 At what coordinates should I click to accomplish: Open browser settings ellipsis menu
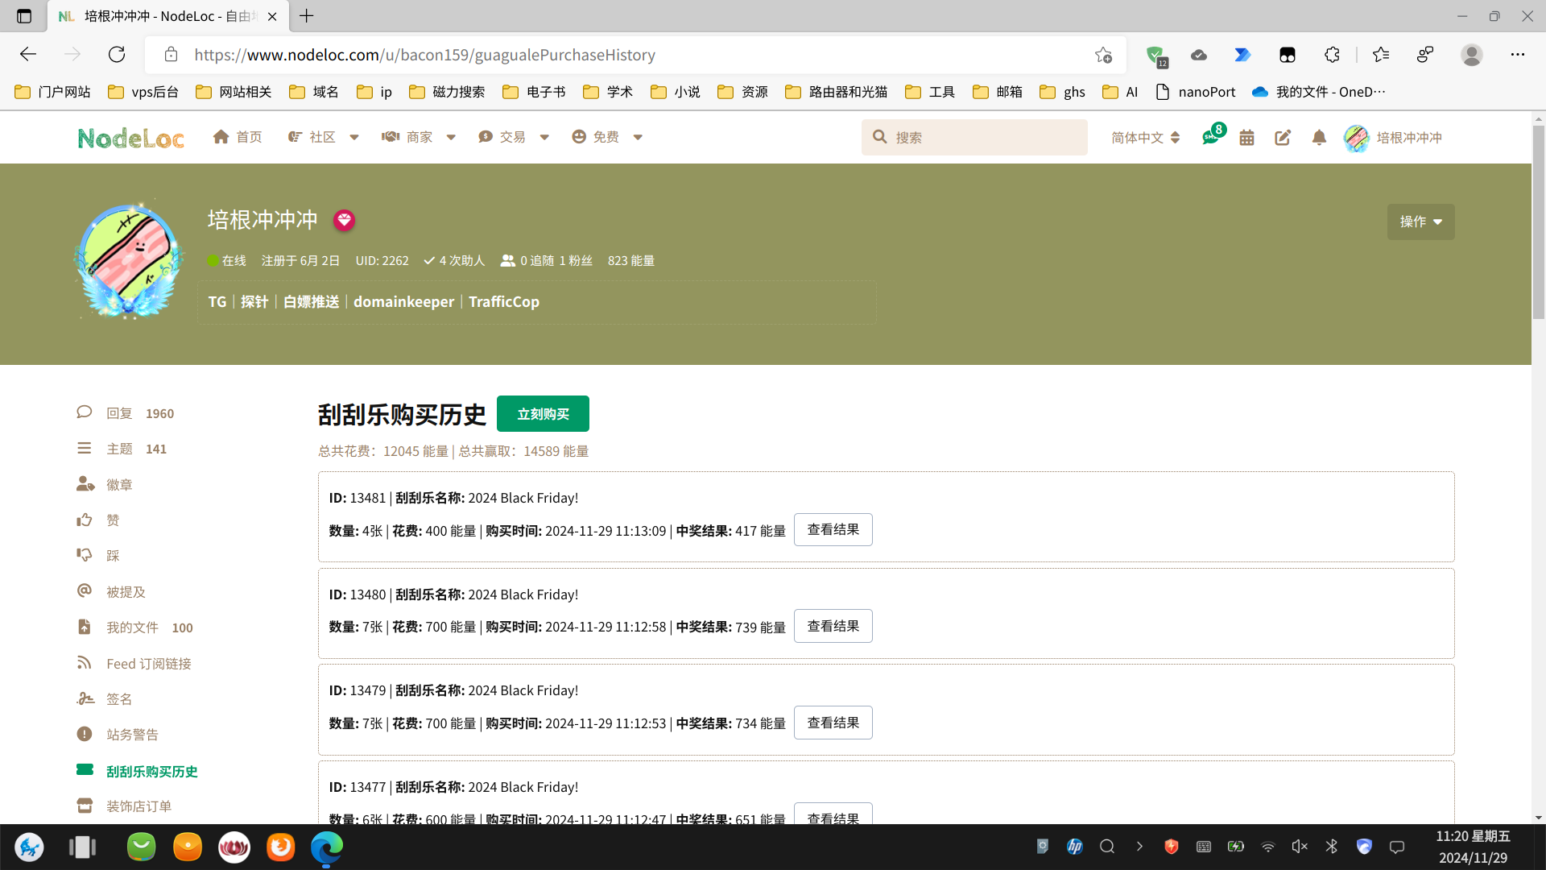tap(1518, 54)
